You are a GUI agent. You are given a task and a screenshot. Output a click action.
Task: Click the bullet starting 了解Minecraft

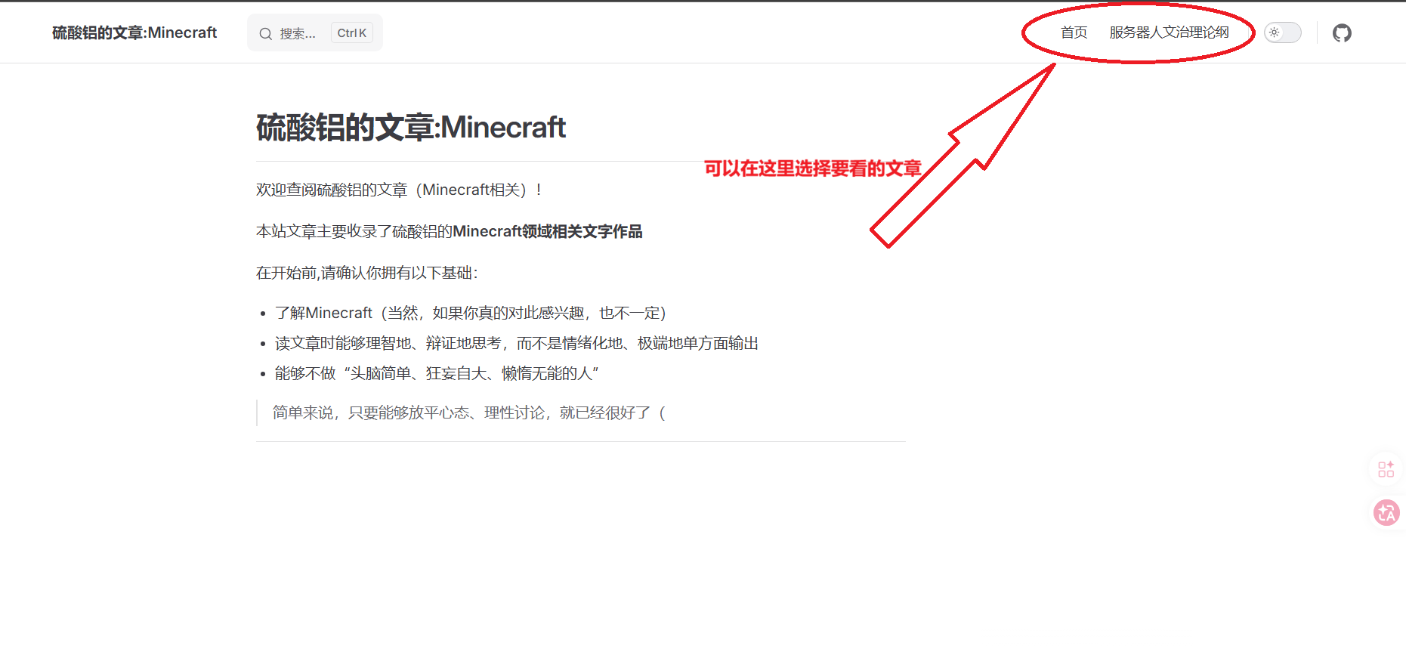[471, 313]
